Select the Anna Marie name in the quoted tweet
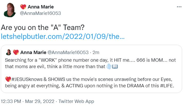The width and height of the screenshot is (187, 106). point(33,52)
